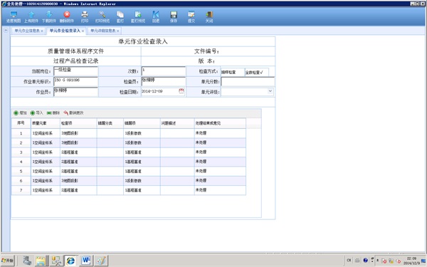Click the 次数 input field

[164, 71]
